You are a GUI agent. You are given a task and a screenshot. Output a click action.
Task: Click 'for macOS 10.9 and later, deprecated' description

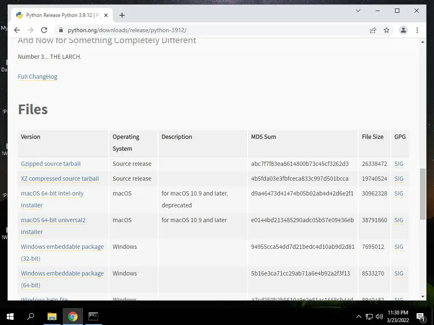(195, 199)
